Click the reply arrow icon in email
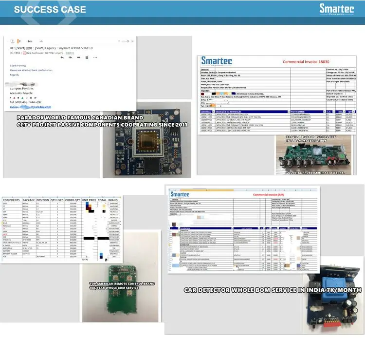The width and height of the screenshot is (365, 339). tap(61, 57)
